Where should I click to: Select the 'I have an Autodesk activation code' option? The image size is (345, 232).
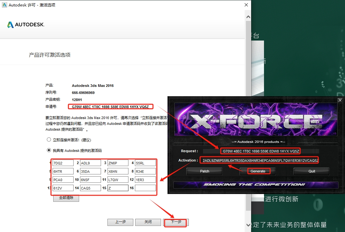(49, 150)
